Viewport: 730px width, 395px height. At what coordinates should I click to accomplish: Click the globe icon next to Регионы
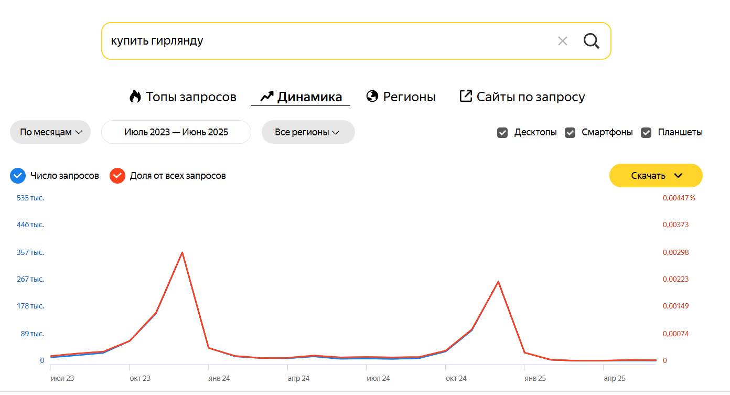(x=372, y=97)
